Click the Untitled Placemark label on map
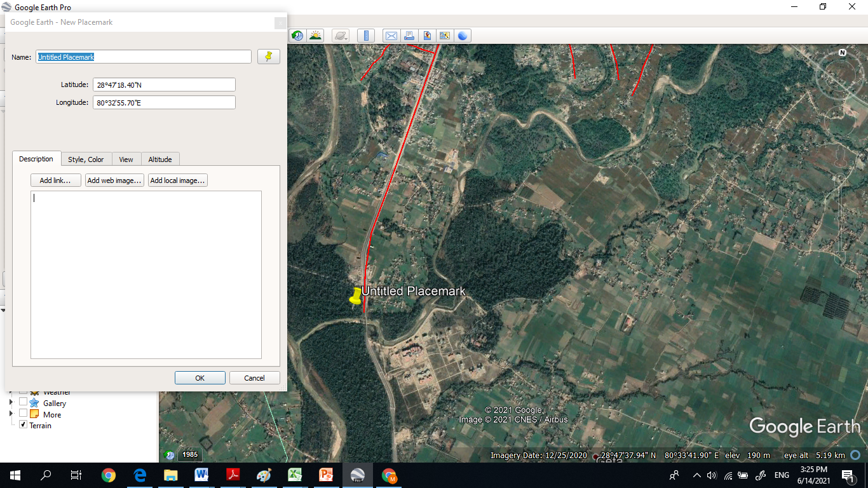Screen dimensions: 868x488 (x=414, y=291)
